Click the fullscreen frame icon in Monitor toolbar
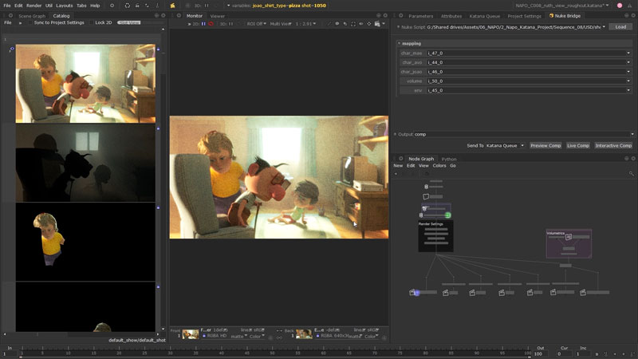638x359 pixels. (353, 24)
